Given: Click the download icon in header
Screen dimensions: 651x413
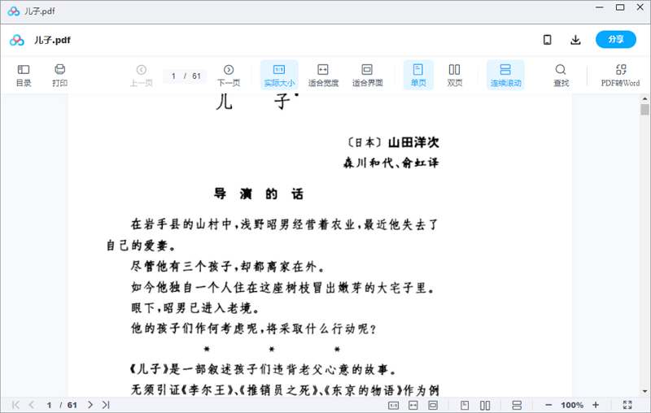Looking at the screenshot, I should point(575,40).
